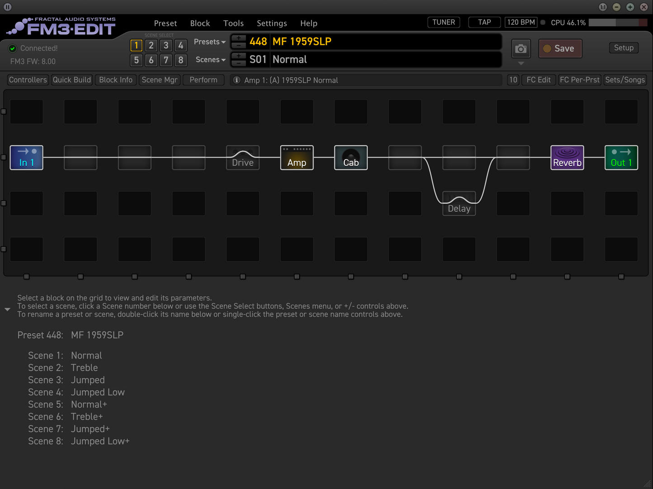This screenshot has width=653, height=489.
Task: Click the green Connected status check icon
Action: (13, 48)
